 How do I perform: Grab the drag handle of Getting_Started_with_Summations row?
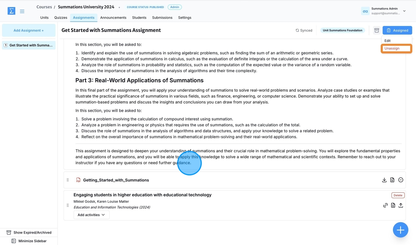coord(68,180)
